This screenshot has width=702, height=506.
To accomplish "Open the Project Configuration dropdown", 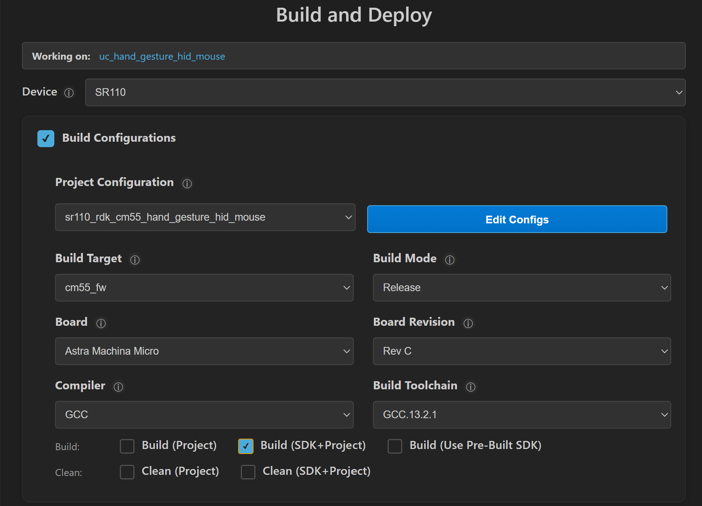I will tap(205, 217).
